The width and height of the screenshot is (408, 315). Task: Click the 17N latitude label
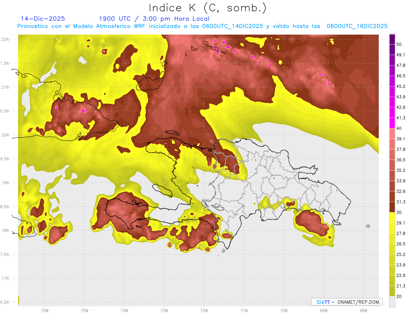point(5,278)
